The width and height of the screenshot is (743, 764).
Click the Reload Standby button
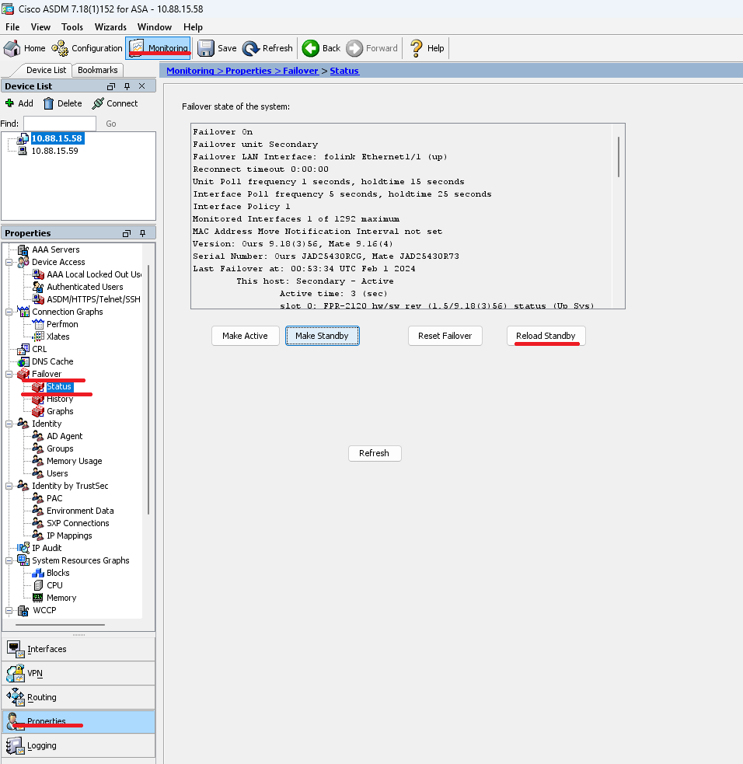546,336
